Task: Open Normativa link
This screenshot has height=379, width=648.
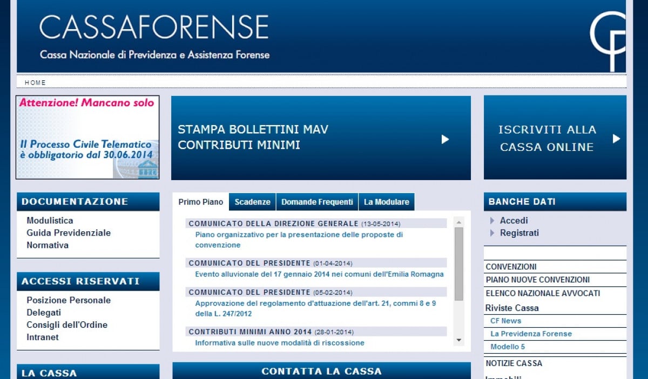Action: tap(48, 245)
